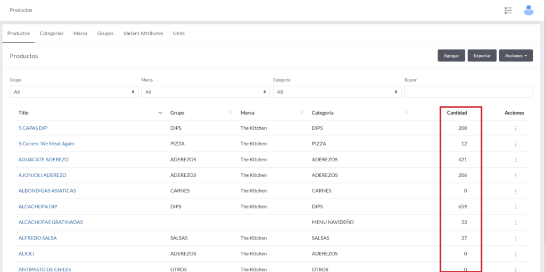Expand the Grupo filter dropdown
Image resolution: width=545 pixels, height=272 pixels.
click(x=73, y=92)
